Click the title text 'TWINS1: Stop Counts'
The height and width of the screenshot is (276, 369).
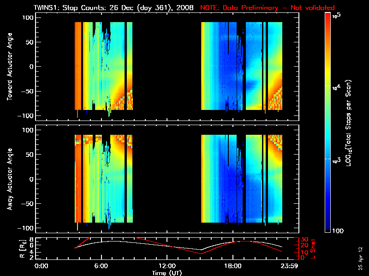70,8
